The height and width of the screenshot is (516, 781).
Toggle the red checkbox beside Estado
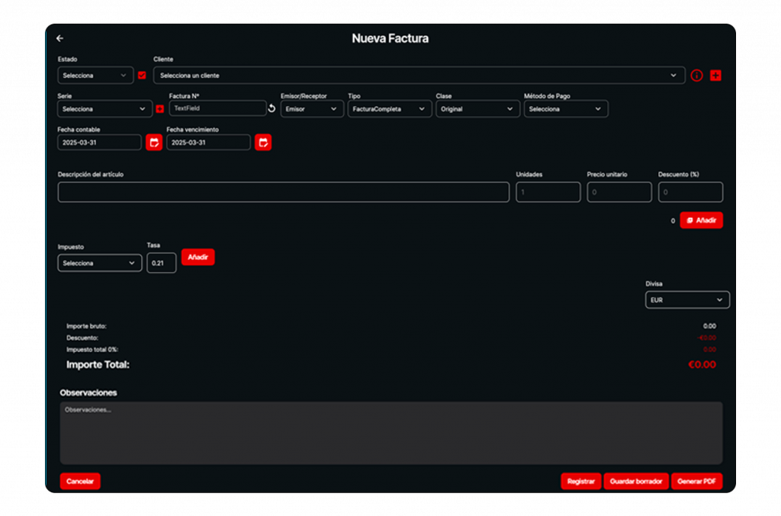tap(142, 75)
